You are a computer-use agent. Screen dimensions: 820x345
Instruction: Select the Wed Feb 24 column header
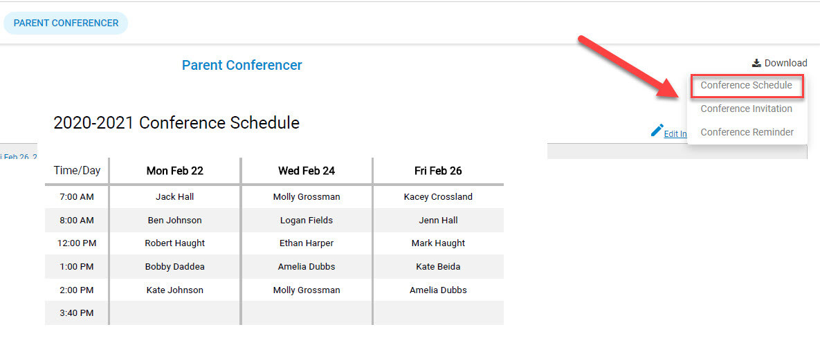(307, 171)
